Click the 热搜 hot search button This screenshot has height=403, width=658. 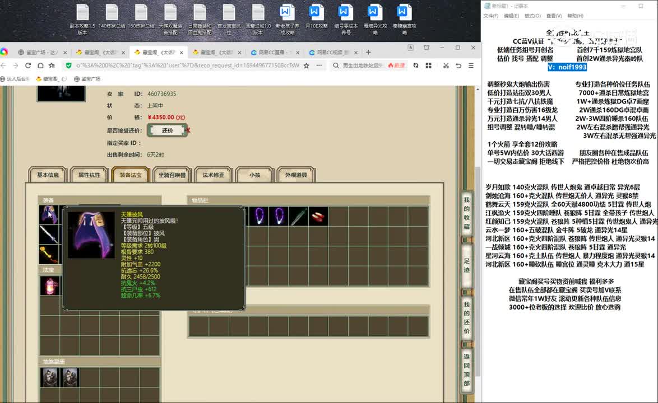397,65
